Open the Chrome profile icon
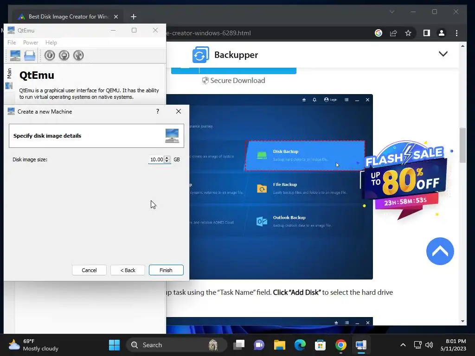This screenshot has height=356, width=475. pos(442,33)
